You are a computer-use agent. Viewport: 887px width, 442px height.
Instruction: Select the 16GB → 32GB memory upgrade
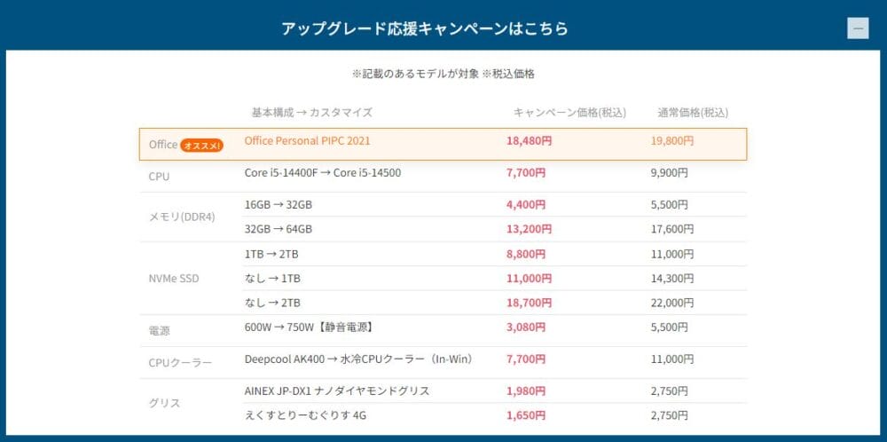tap(278, 204)
